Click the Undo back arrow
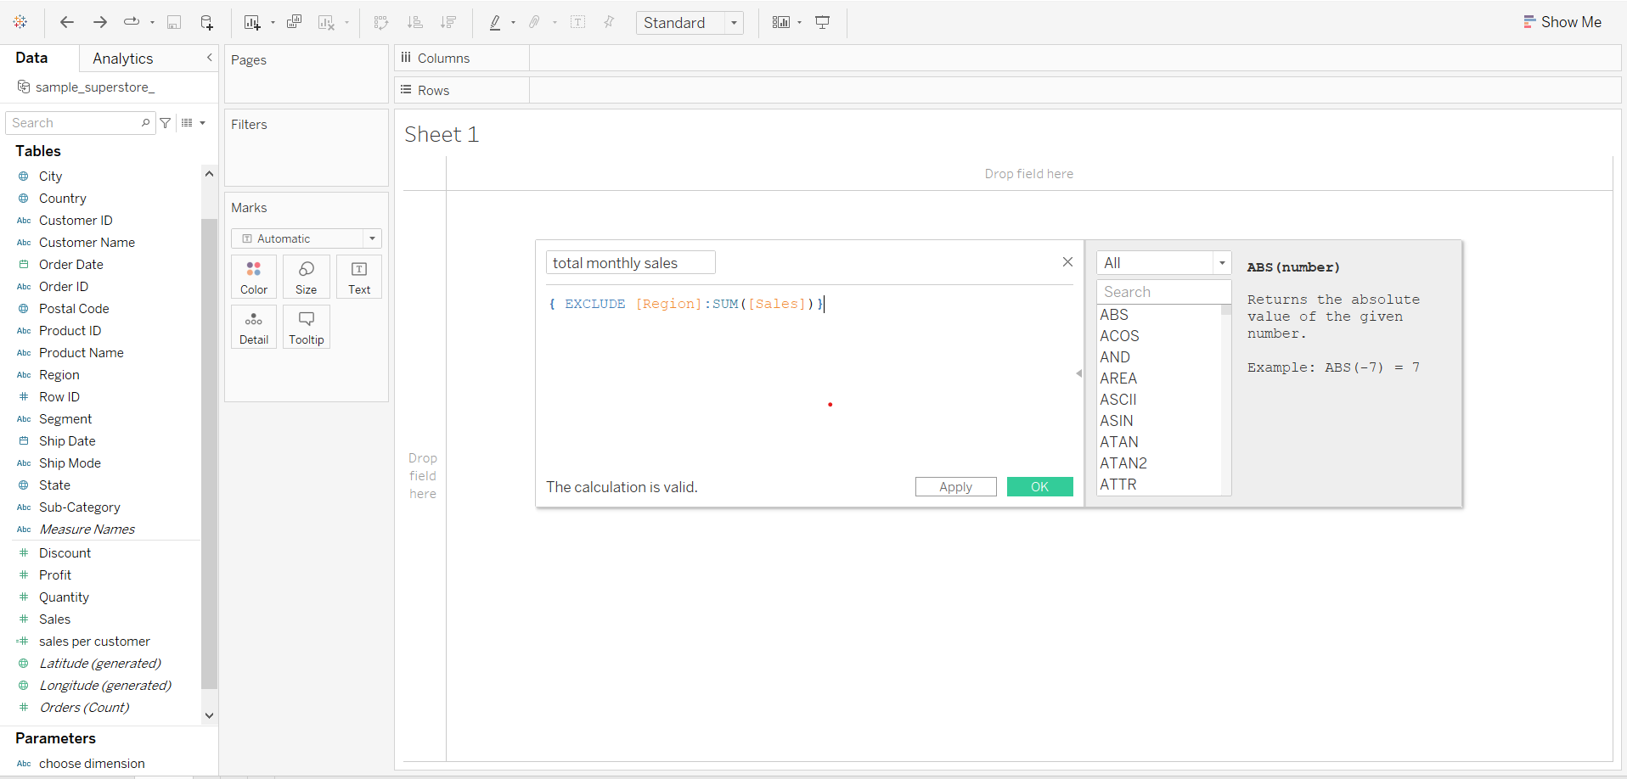 [x=67, y=23]
